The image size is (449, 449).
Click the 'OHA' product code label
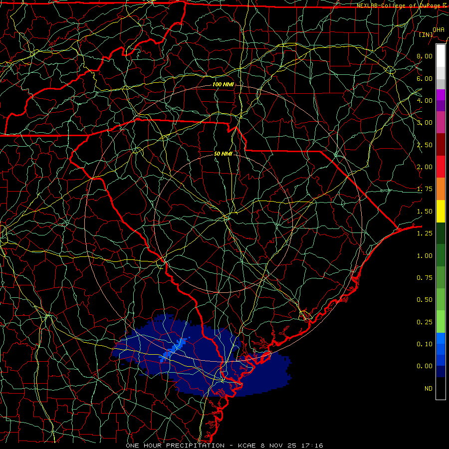(439, 29)
